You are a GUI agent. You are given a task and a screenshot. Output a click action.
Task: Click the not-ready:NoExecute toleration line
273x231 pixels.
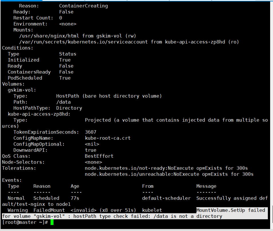coord(166,168)
